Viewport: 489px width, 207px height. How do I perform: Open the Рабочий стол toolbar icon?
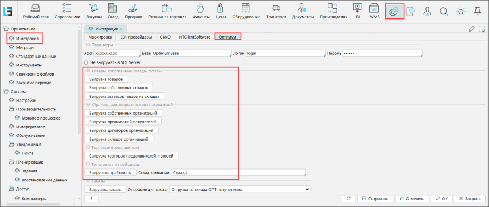[36, 11]
